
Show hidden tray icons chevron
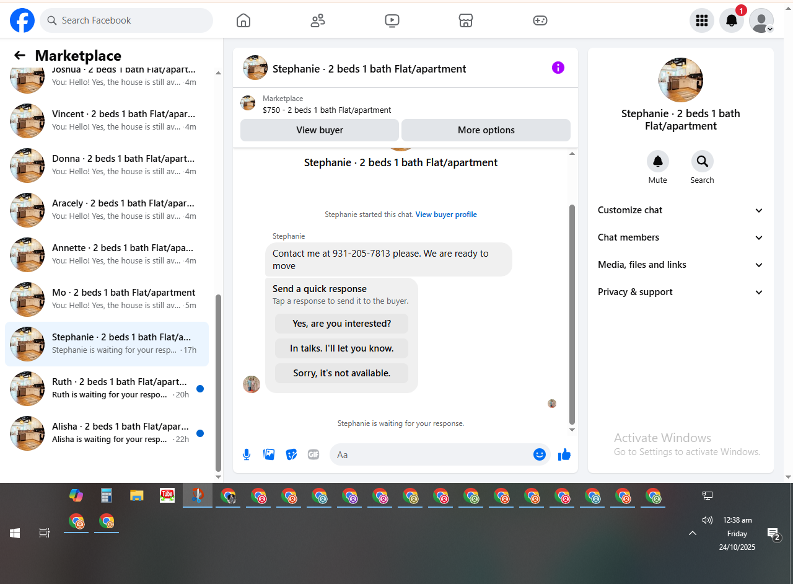(693, 533)
